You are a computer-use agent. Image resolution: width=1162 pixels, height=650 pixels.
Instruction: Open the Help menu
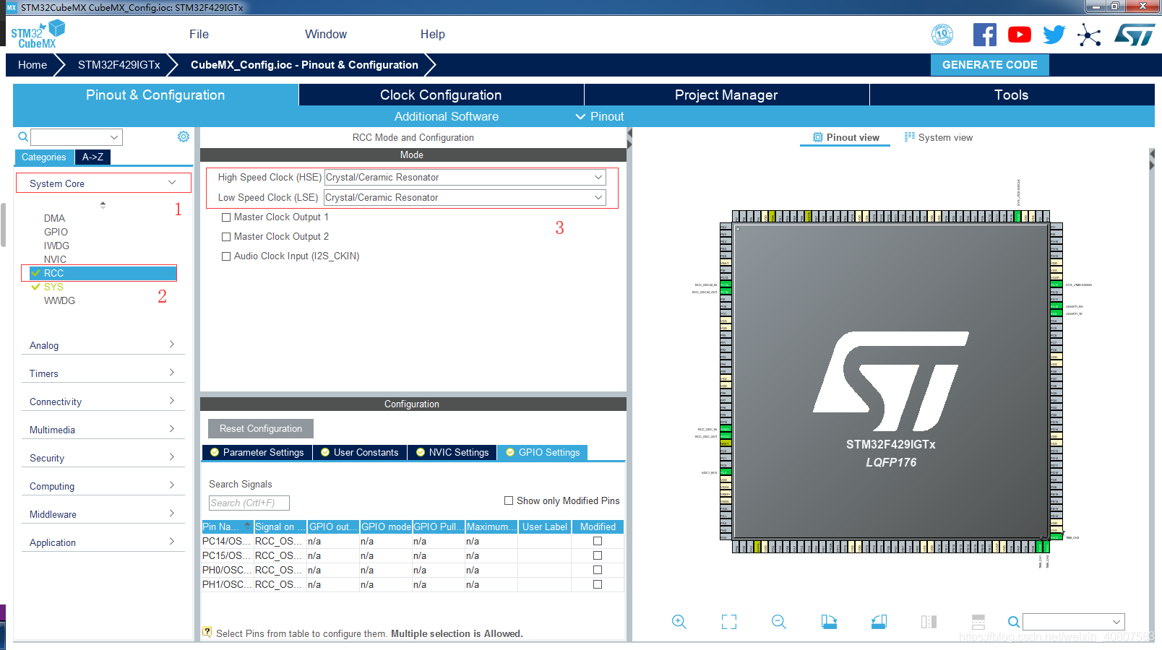pyautogui.click(x=433, y=34)
